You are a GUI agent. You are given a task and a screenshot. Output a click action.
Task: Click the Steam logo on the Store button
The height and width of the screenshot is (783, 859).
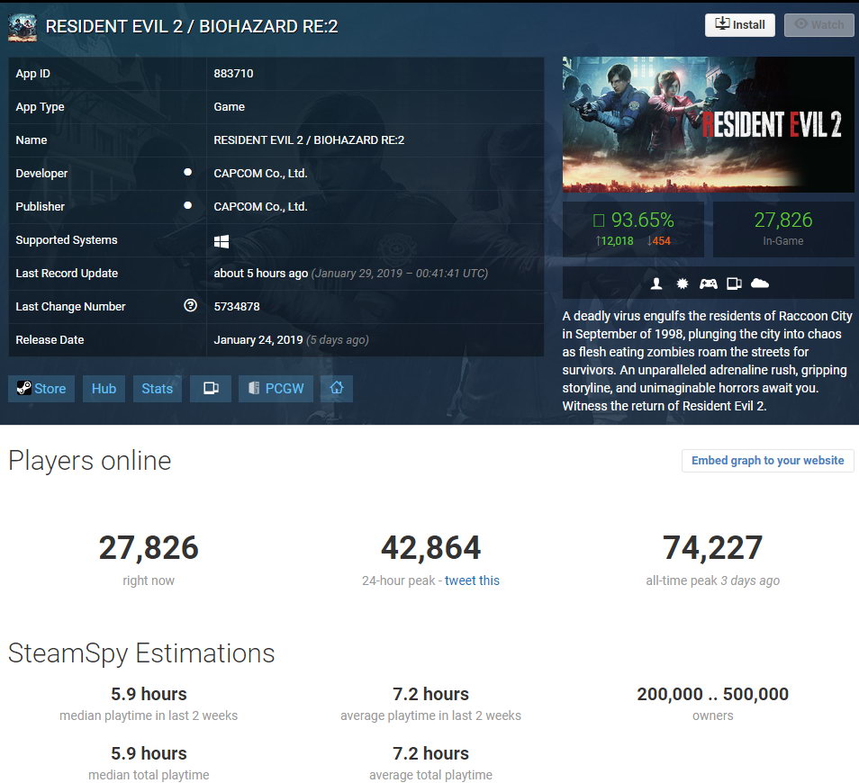(x=23, y=388)
